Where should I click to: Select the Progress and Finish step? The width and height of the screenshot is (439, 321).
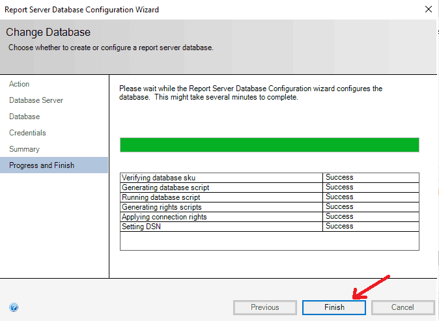(42, 165)
